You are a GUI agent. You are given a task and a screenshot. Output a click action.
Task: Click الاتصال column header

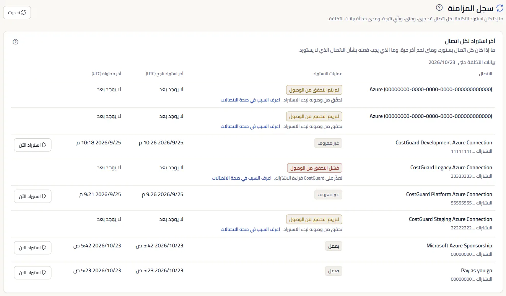coord(485,74)
